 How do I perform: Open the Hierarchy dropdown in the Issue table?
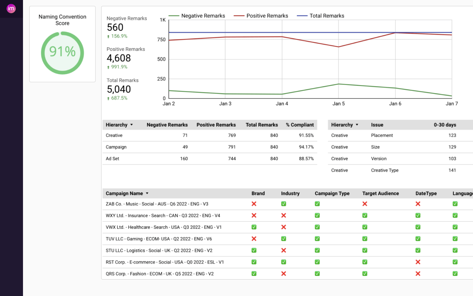(x=357, y=125)
